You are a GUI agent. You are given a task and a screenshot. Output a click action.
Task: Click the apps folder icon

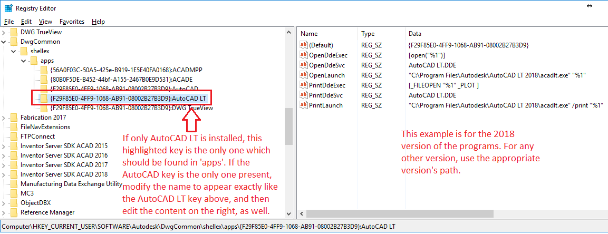34,61
